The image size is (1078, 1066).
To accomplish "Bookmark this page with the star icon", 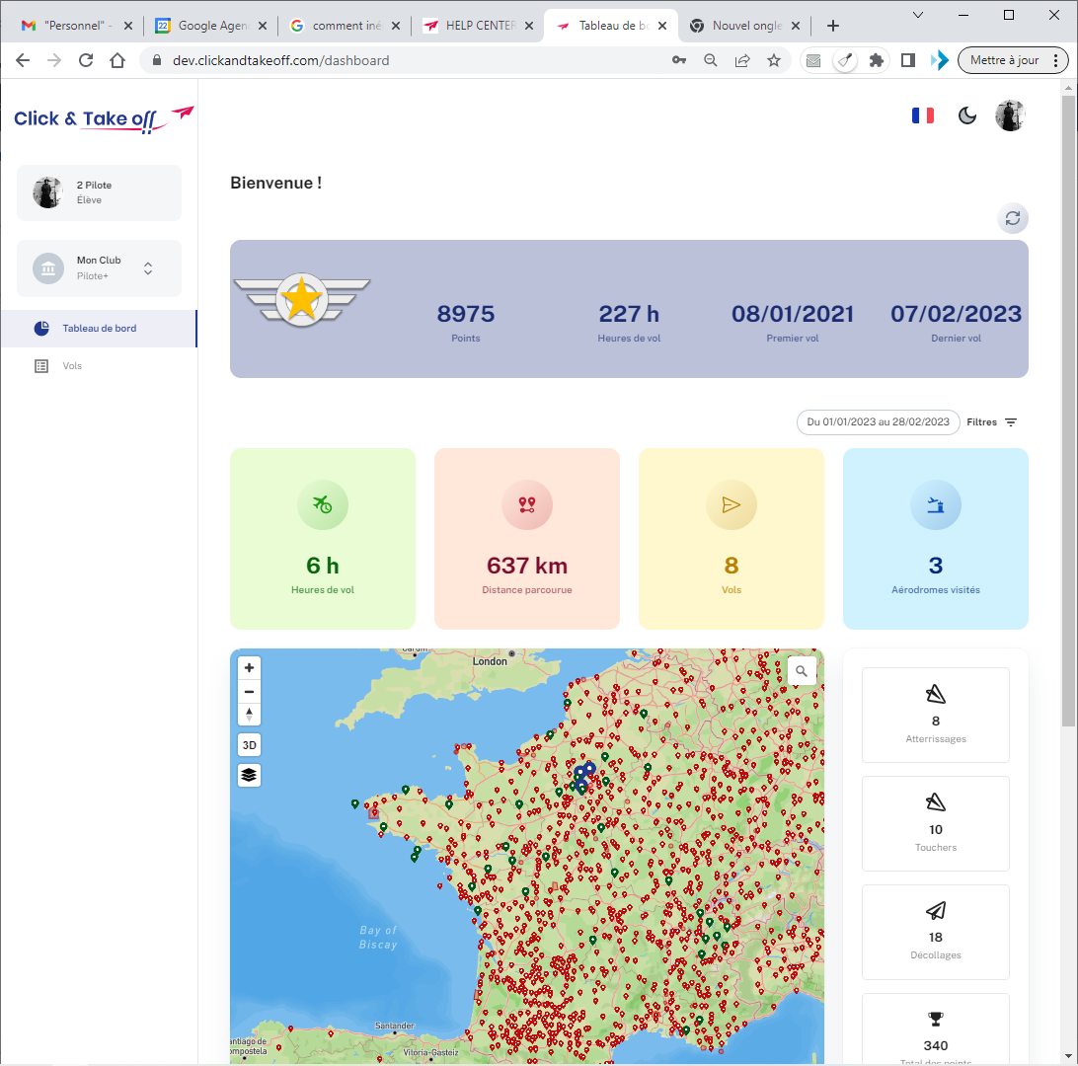I will pyautogui.click(x=774, y=60).
